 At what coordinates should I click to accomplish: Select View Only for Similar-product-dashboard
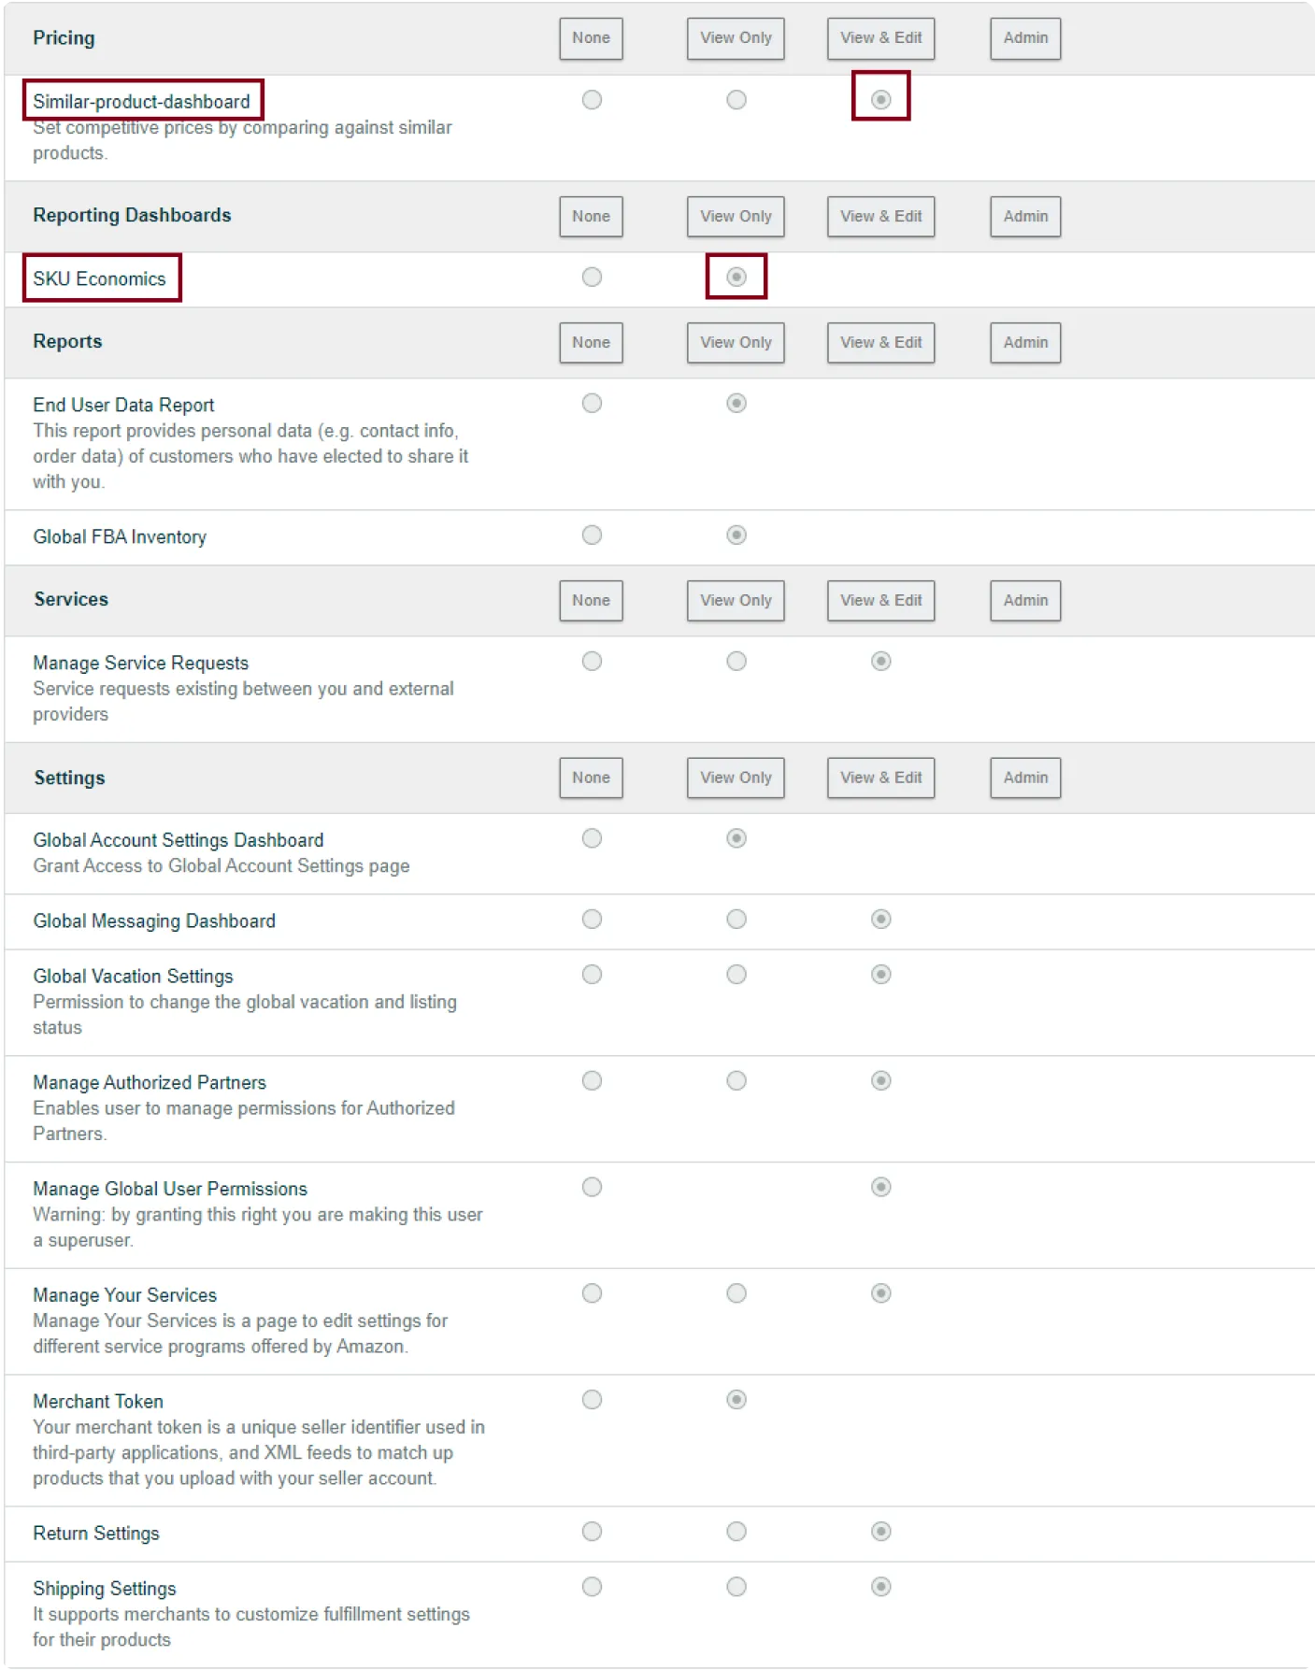pos(736,99)
